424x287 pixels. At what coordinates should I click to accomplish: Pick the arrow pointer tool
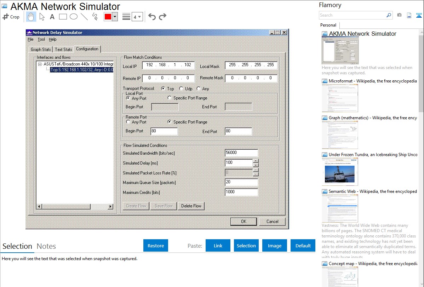pos(42,17)
